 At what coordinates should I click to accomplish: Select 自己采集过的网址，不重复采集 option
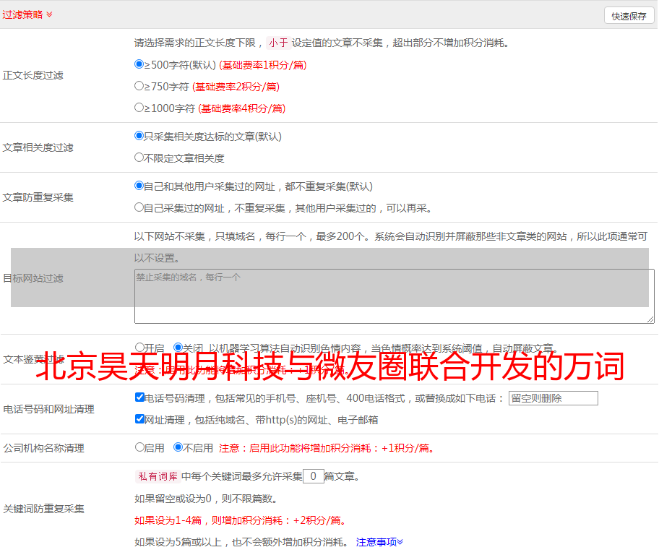tap(139, 207)
